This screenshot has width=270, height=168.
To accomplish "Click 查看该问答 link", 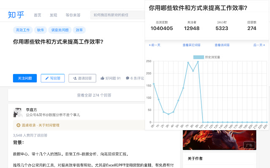I will (222, 45).
